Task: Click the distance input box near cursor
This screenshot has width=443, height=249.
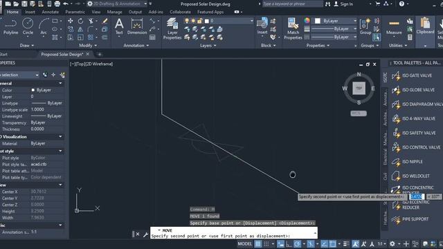Action: click(417, 196)
